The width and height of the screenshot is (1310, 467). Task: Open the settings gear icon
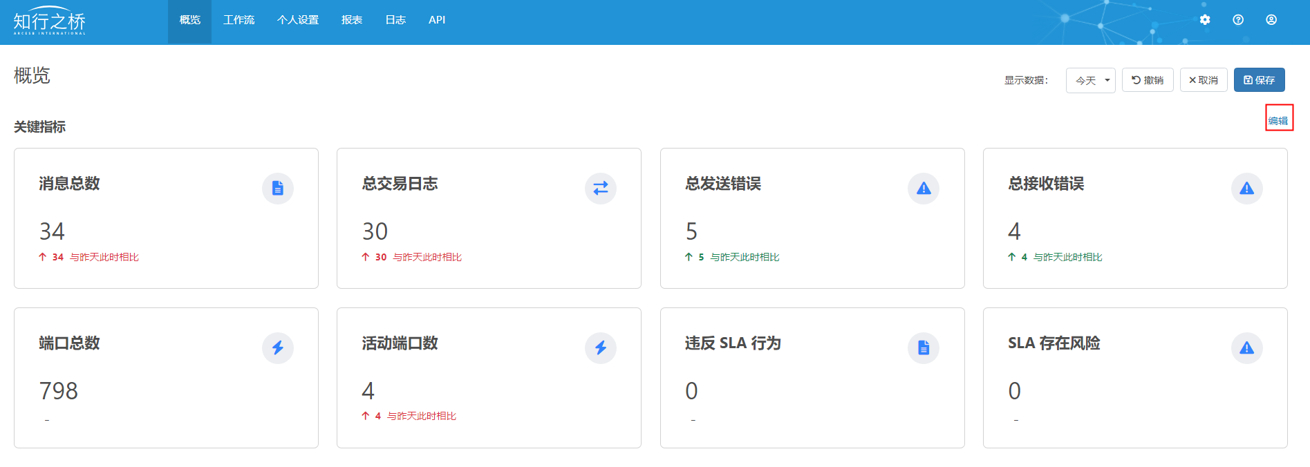click(1205, 20)
